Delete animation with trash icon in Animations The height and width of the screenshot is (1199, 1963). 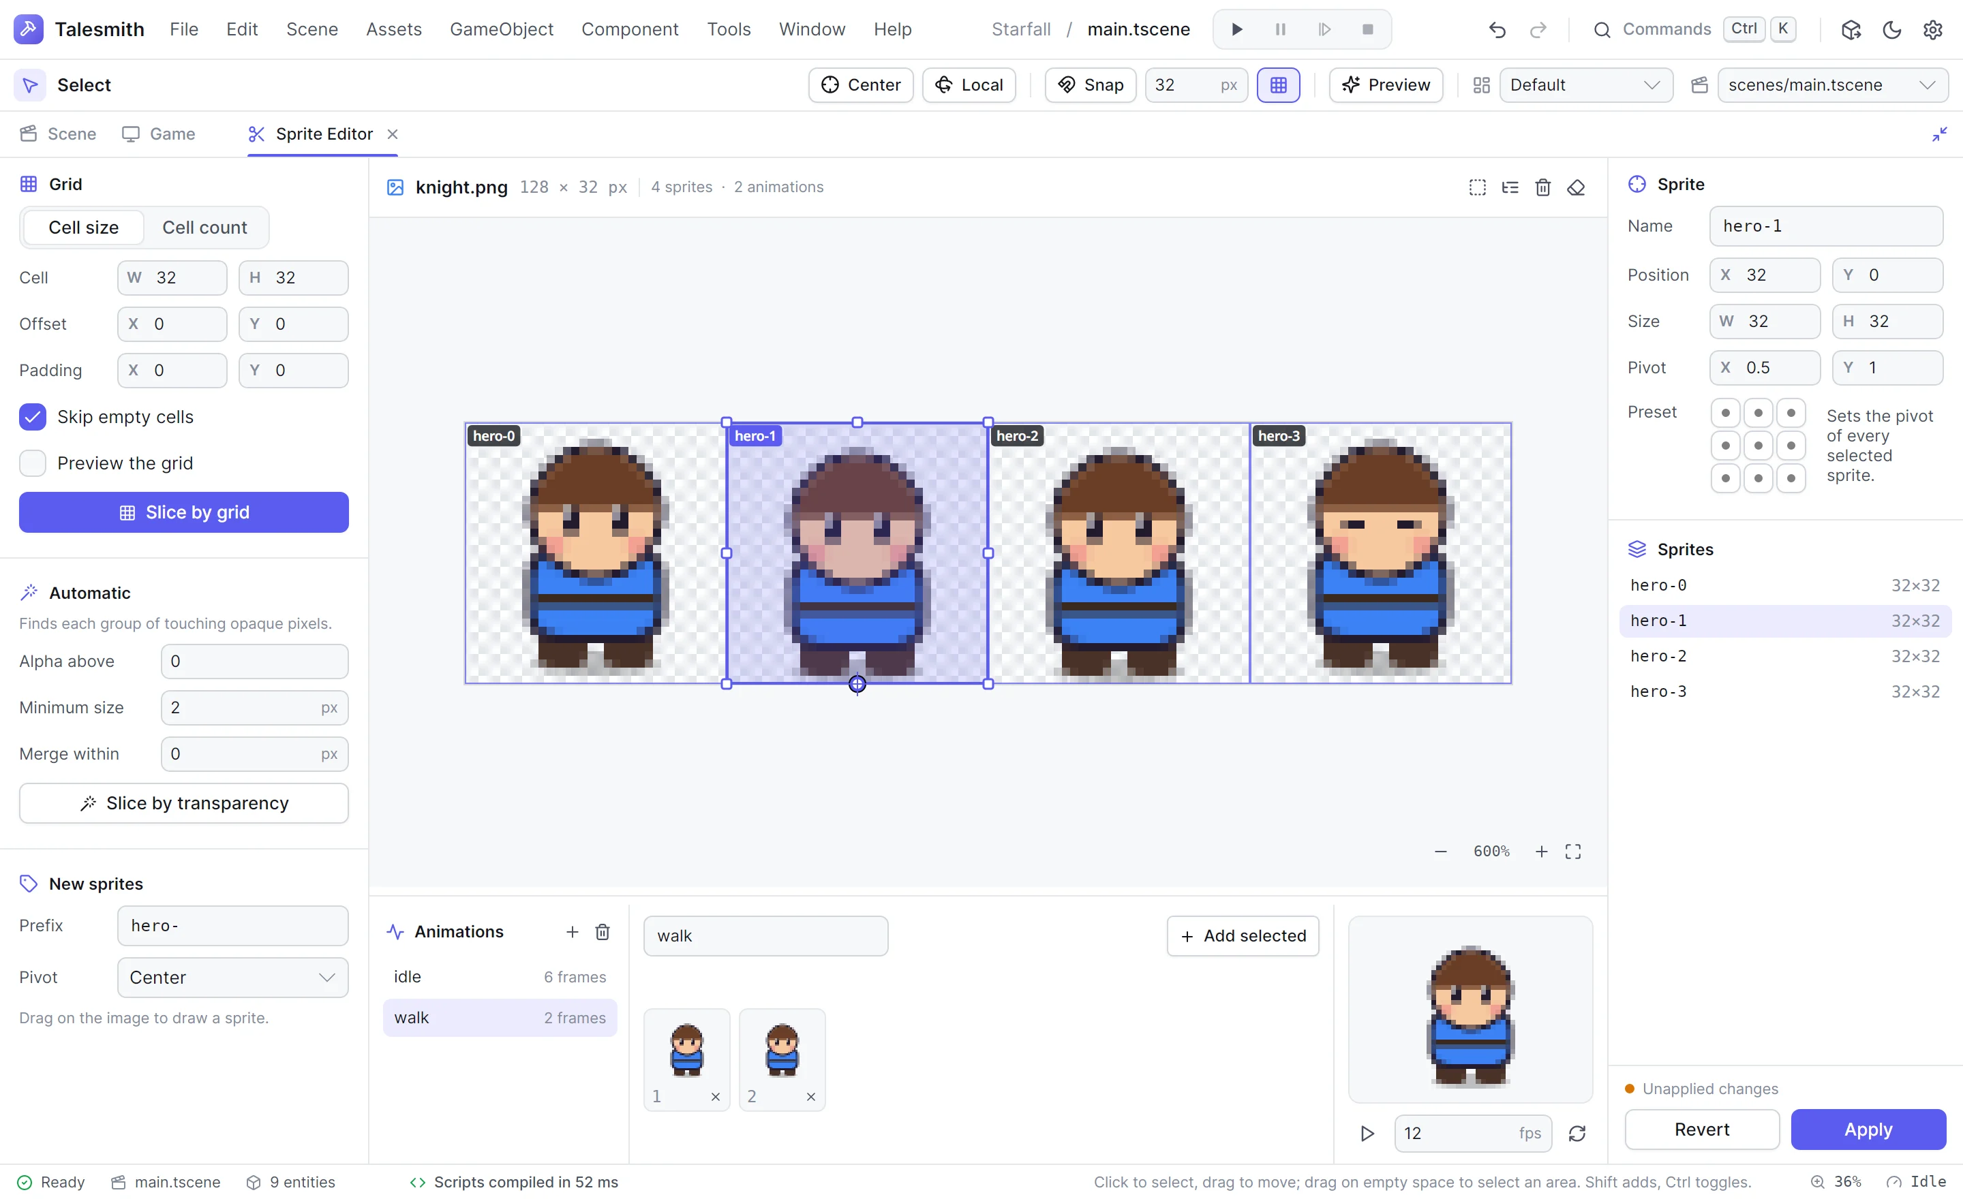coord(603,931)
